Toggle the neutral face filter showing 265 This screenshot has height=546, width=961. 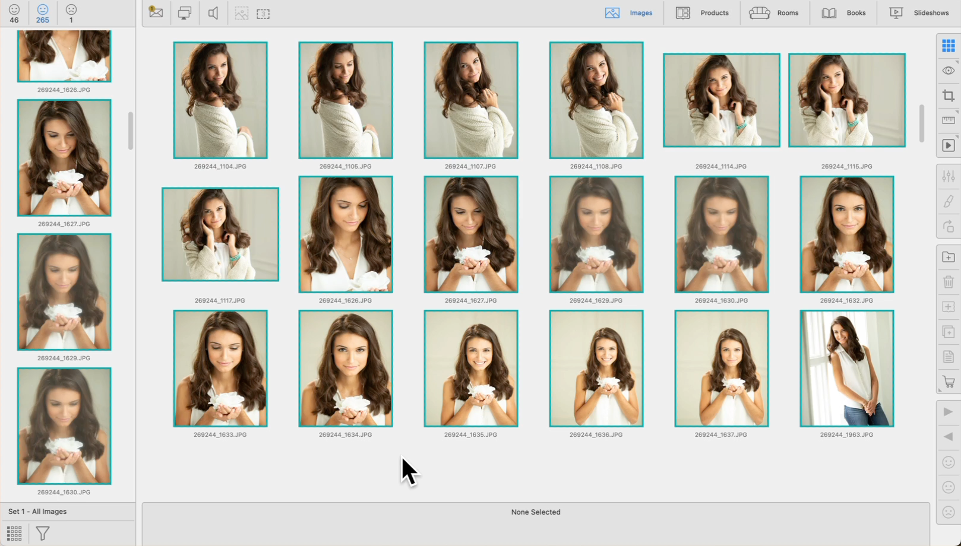point(43,14)
